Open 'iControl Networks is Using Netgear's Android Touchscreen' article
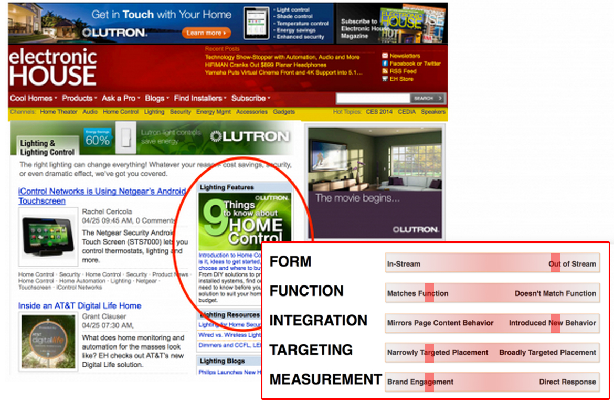The width and height of the screenshot is (614, 402). point(102,196)
